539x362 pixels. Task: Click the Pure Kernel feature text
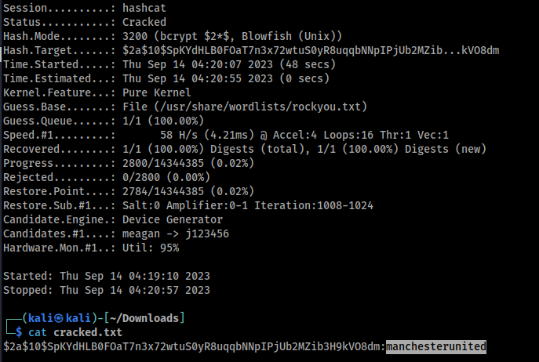(157, 92)
